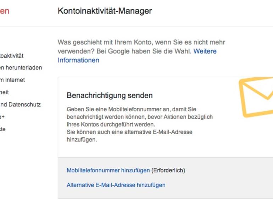Open the sidebar item ending in 'herunterladen'

click(21, 68)
